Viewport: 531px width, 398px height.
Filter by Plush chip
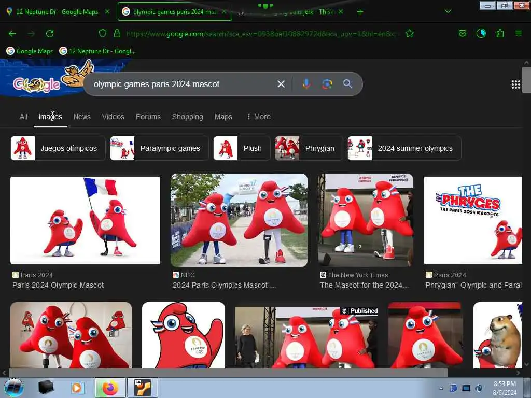(x=242, y=148)
